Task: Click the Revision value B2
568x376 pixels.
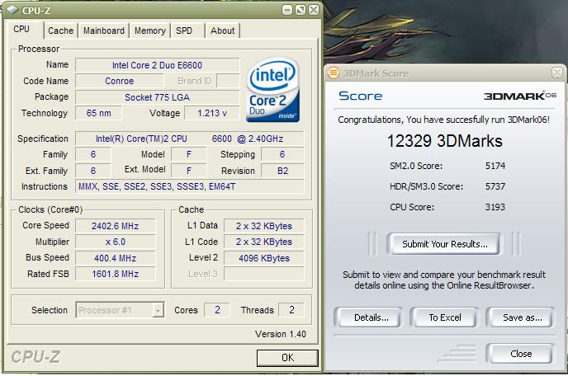Action: click(282, 171)
